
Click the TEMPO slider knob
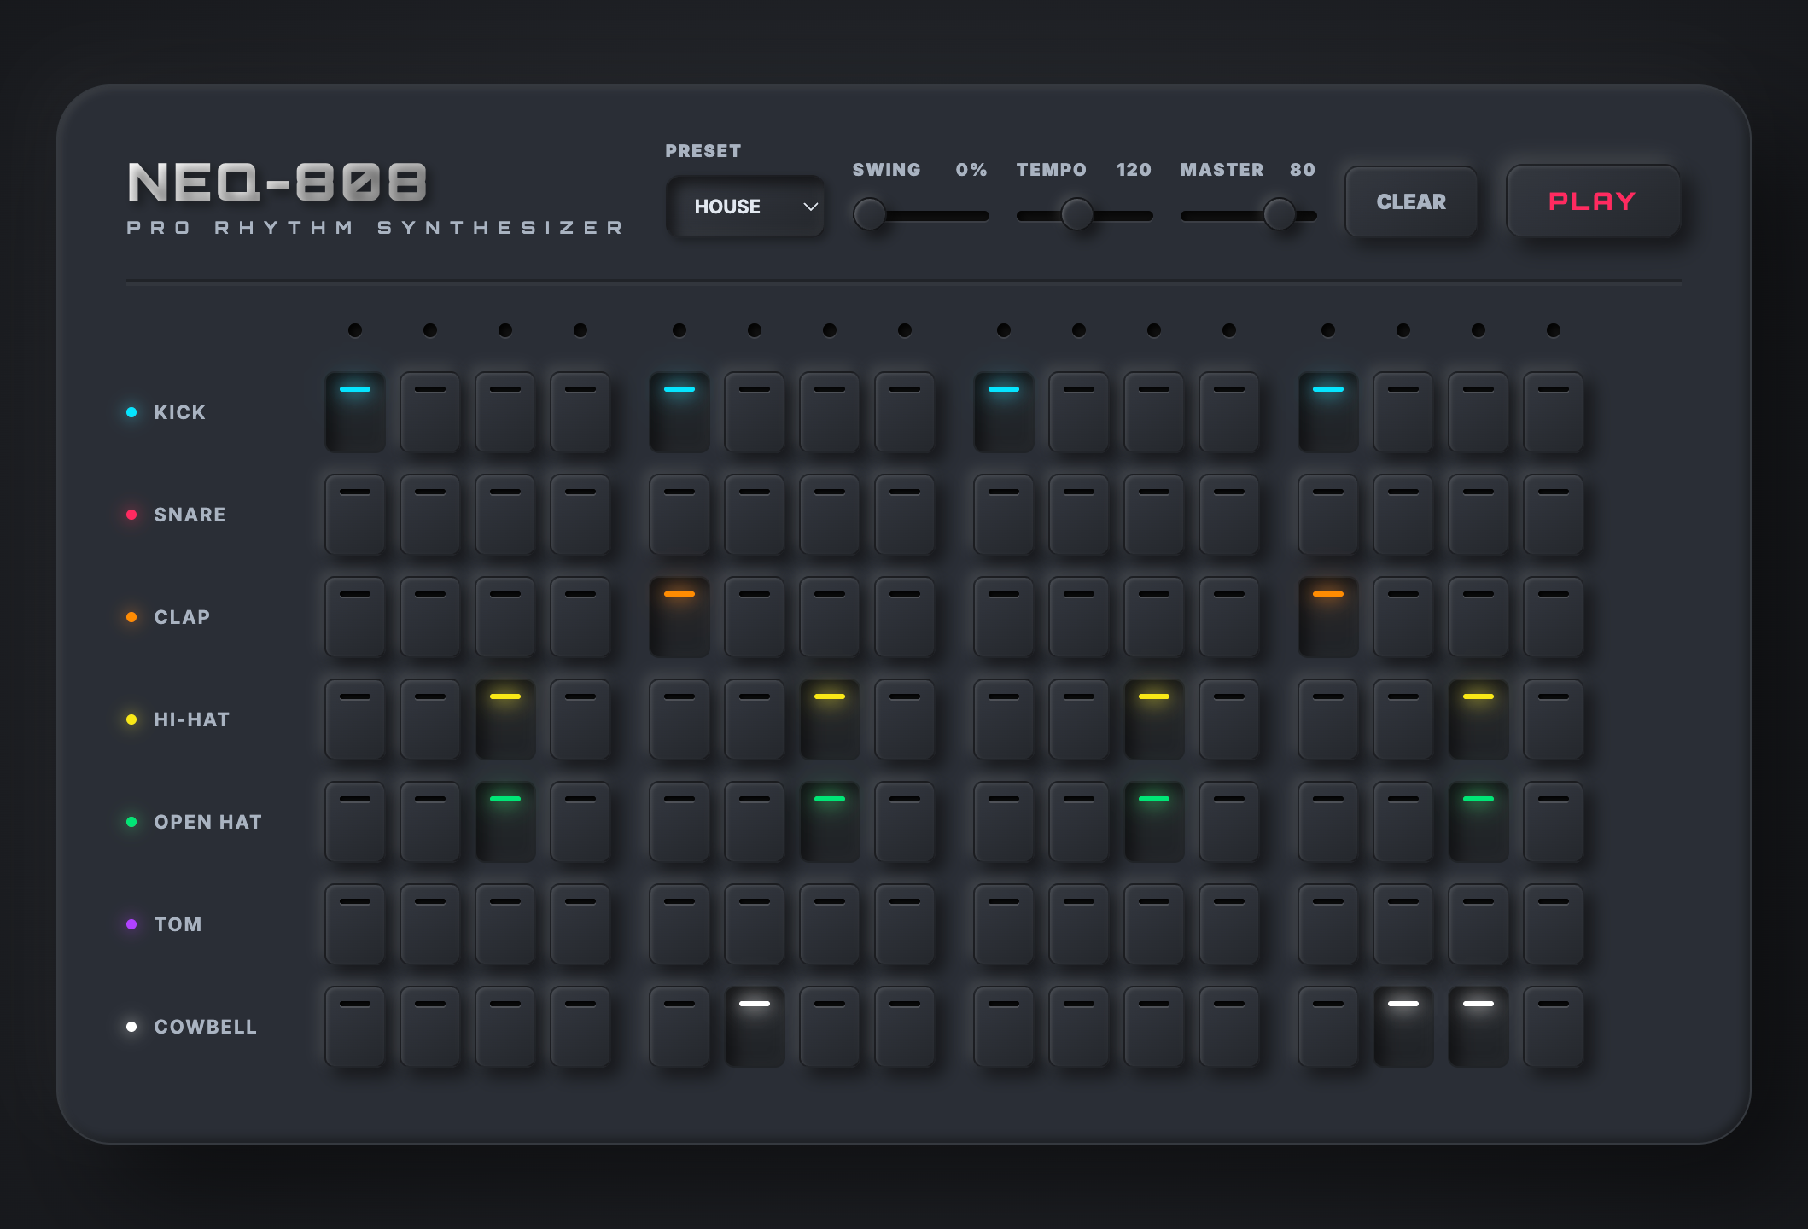pyautogui.click(x=1077, y=215)
